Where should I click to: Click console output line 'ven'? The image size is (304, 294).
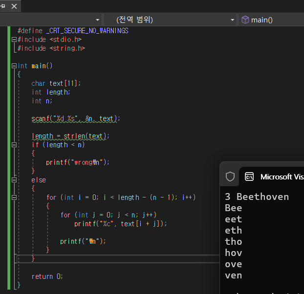click(x=234, y=275)
